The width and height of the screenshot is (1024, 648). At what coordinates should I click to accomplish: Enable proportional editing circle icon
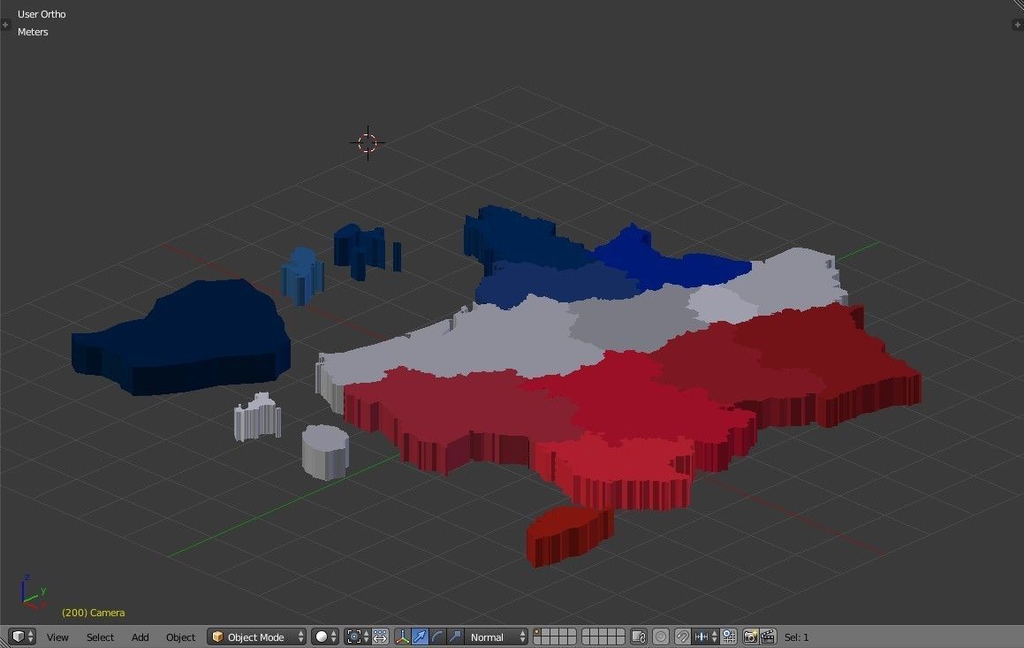[x=661, y=637]
